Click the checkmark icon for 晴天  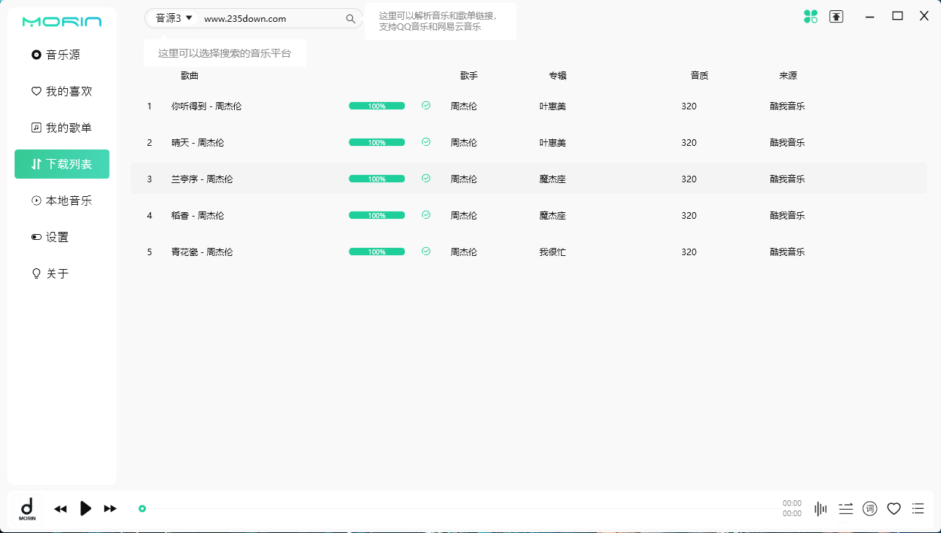coord(426,142)
